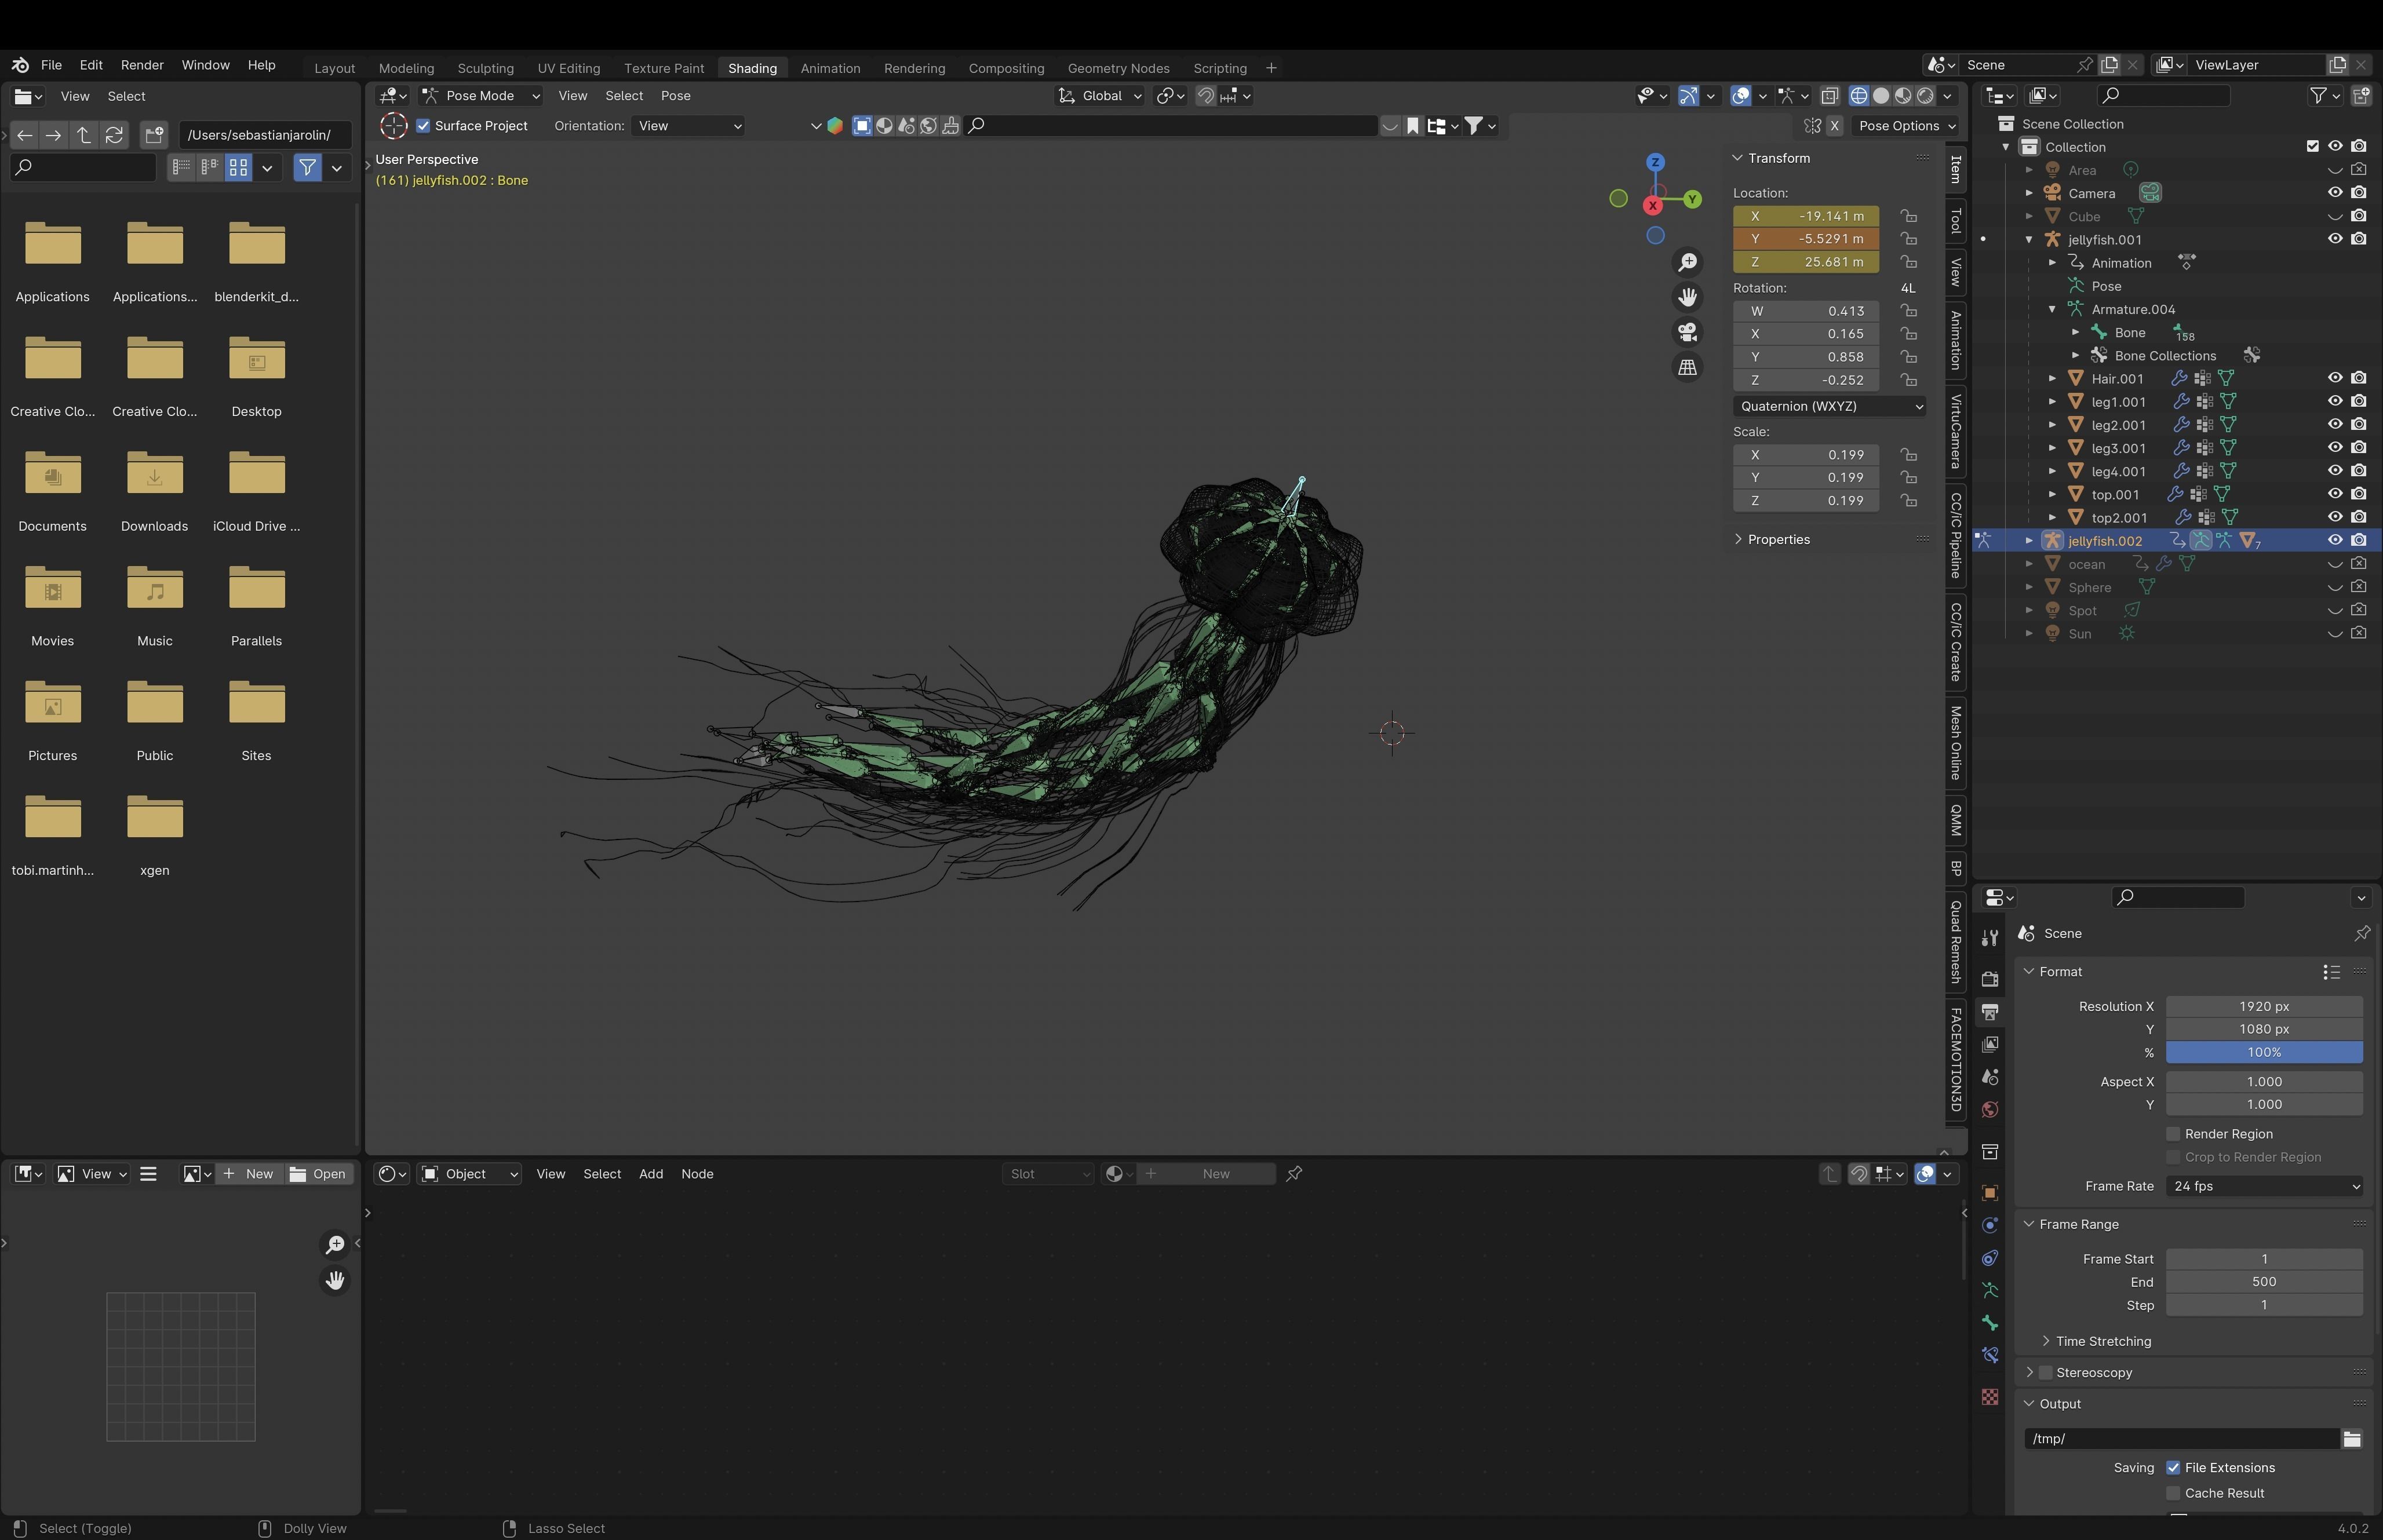
Task: Enable the Cache Result checkbox
Action: pyautogui.click(x=2173, y=1494)
